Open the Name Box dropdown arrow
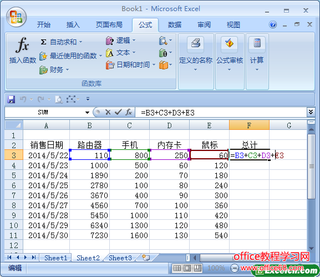Screen dimensions: 320x277 (x=87, y=112)
